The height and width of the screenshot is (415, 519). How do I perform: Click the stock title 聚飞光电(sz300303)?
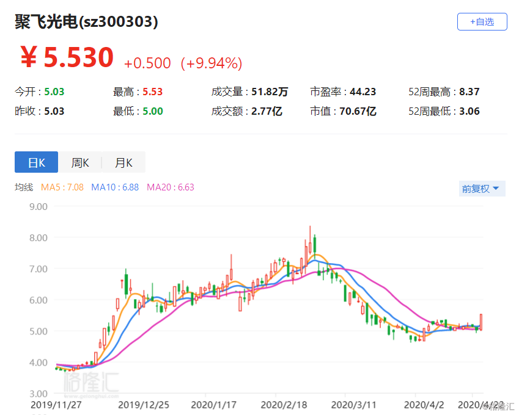[86, 22]
